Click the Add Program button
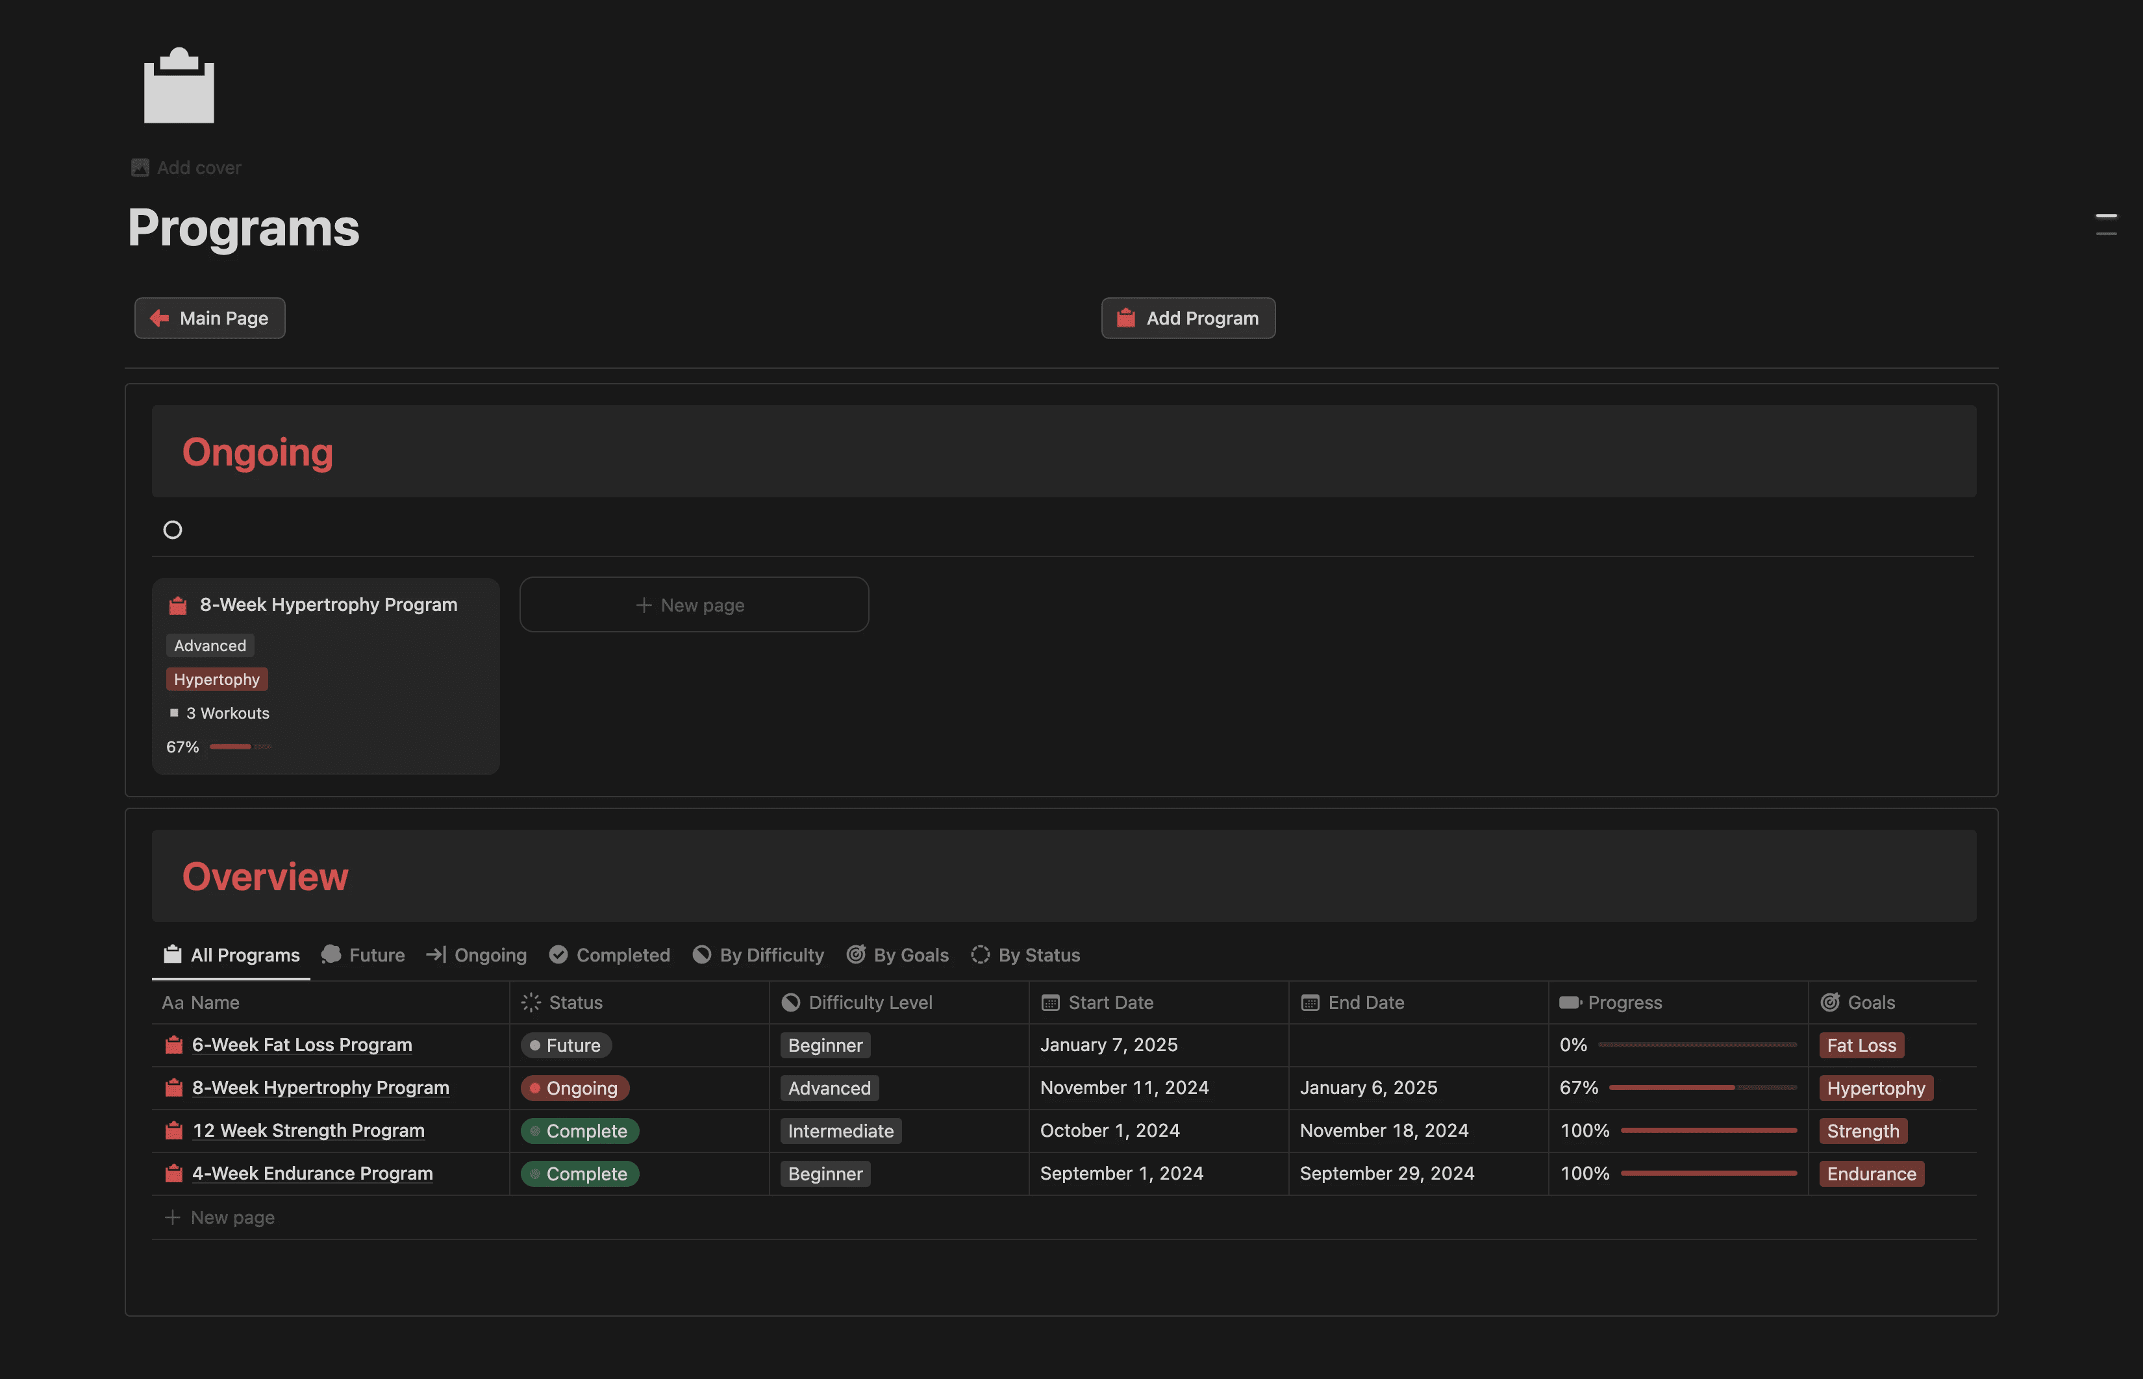The image size is (2143, 1379). coord(1188,318)
